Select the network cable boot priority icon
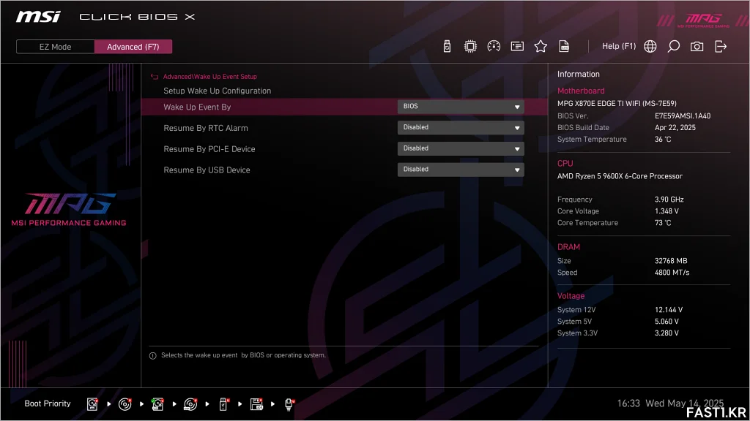The width and height of the screenshot is (750, 421). pos(289,403)
